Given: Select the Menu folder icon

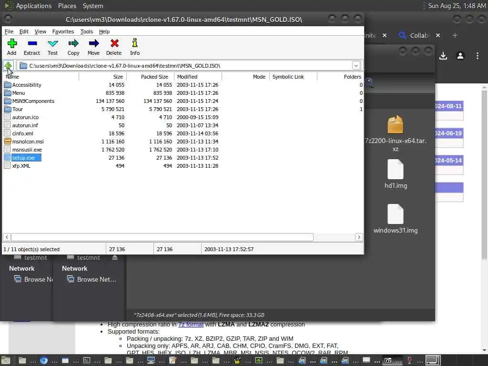Looking at the screenshot, I should point(8,93).
